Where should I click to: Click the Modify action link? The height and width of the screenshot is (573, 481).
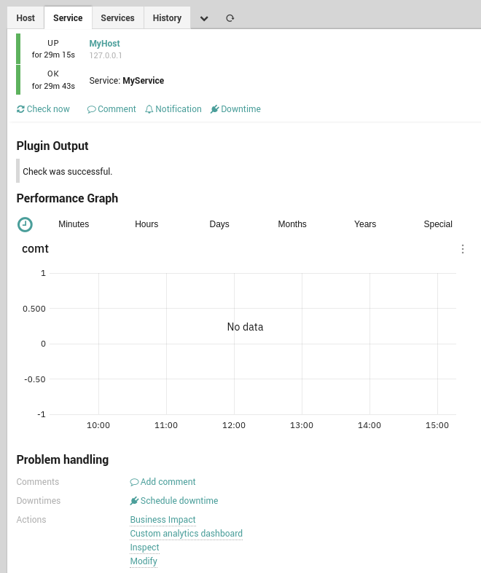144,561
